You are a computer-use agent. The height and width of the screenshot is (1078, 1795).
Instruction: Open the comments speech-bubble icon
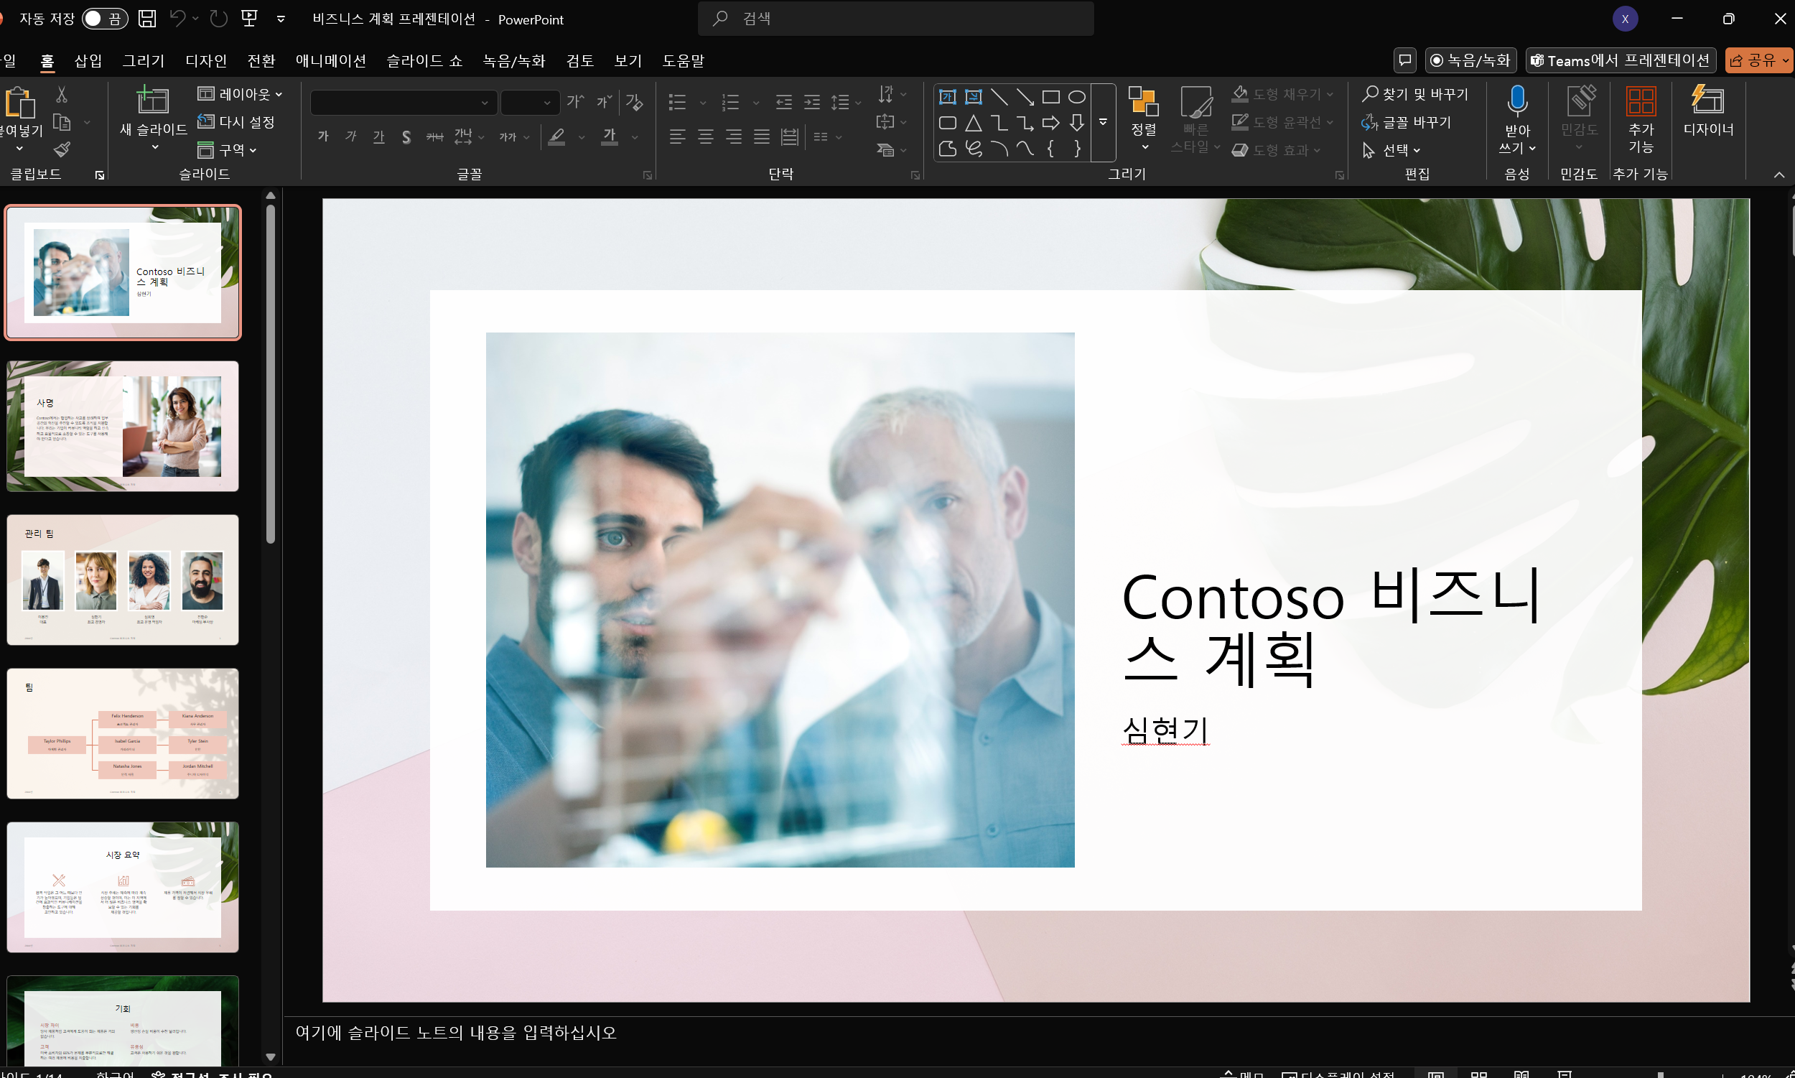1405,60
